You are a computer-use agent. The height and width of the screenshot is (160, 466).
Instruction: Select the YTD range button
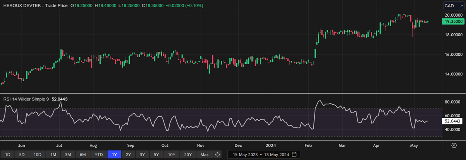coord(98,155)
